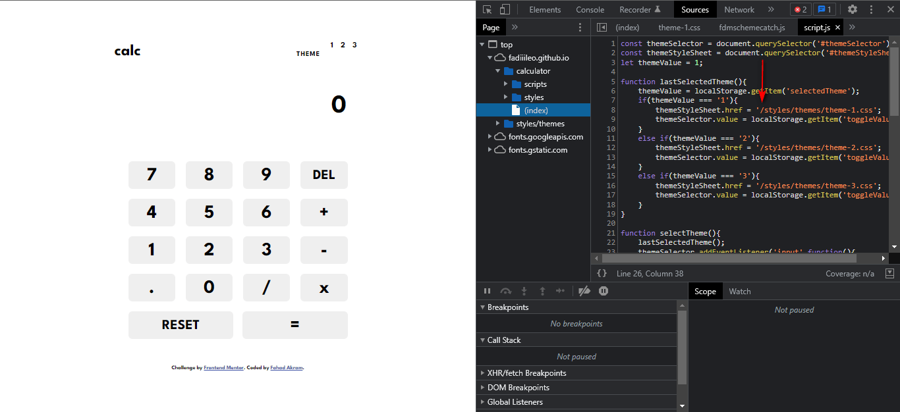Click the calculator equals key
Image resolution: width=900 pixels, height=412 pixels.
point(295,325)
